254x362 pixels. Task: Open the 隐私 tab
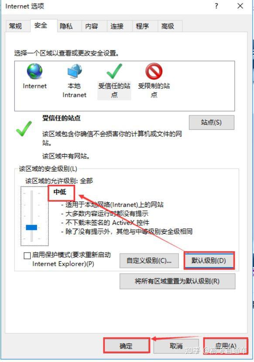[x=66, y=26]
